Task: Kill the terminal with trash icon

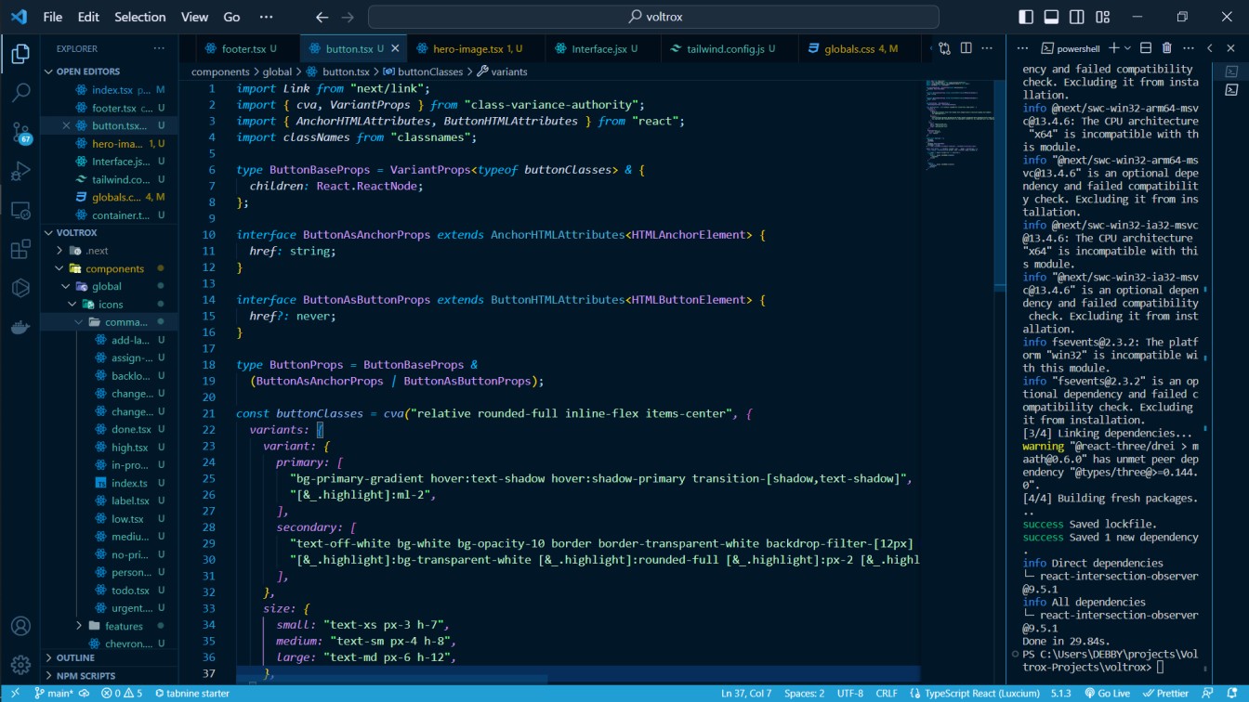Action: (x=1167, y=48)
